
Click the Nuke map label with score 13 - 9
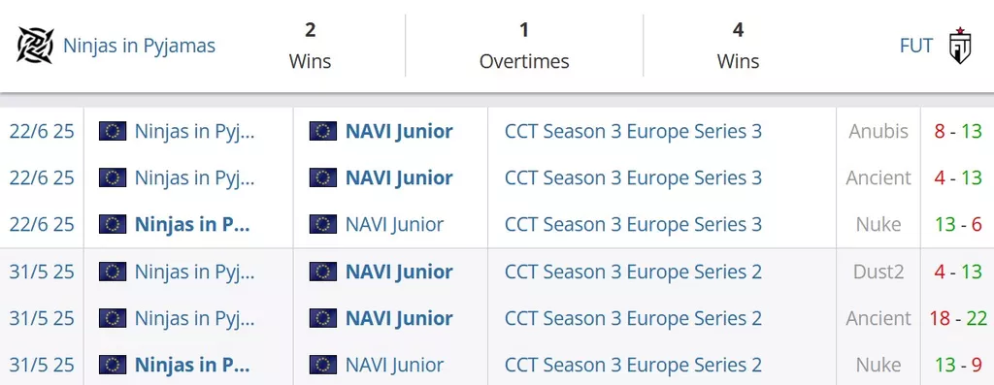click(x=878, y=365)
